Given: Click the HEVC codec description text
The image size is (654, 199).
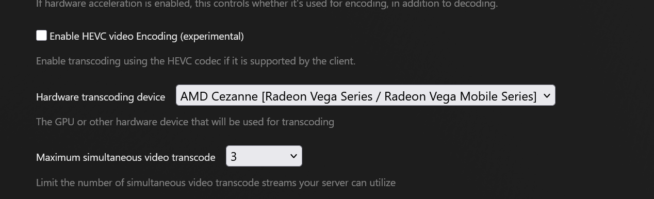Looking at the screenshot, I should coord(195,61).
